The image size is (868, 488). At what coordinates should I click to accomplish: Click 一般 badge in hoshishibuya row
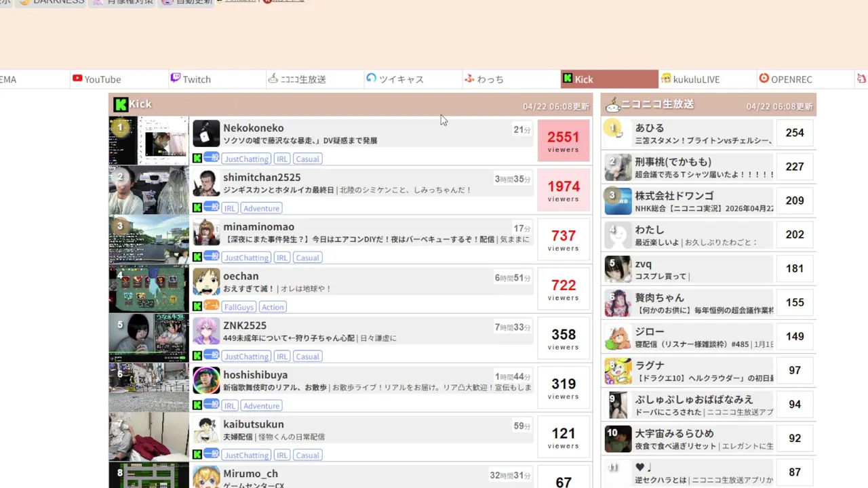212,405
